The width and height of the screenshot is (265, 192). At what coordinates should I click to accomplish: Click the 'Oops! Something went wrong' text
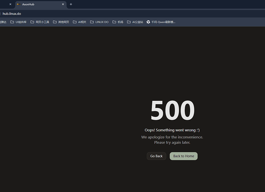pyautogui.click(x=172, y=130)
